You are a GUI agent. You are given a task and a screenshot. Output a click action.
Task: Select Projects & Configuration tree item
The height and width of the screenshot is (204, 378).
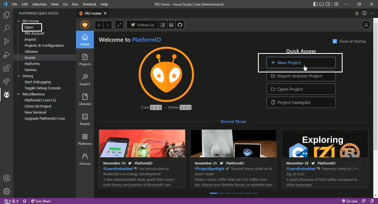[x=44, y=45]
